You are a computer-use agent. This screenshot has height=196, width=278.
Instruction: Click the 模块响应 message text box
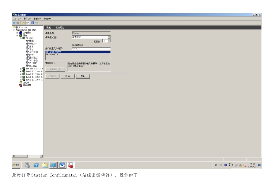point(89,66)
